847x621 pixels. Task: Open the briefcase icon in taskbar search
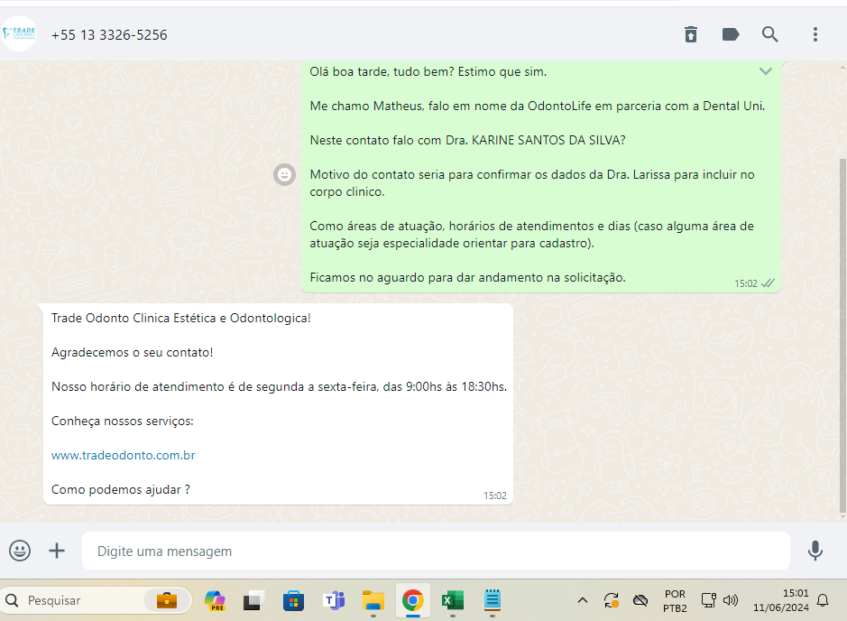[x=167, y=600]
